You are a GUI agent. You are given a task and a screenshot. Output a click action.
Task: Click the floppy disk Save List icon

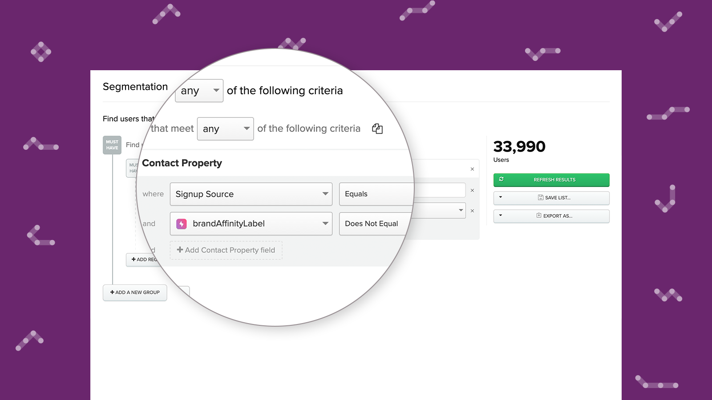pyautogui.click(x=541, y=197)
